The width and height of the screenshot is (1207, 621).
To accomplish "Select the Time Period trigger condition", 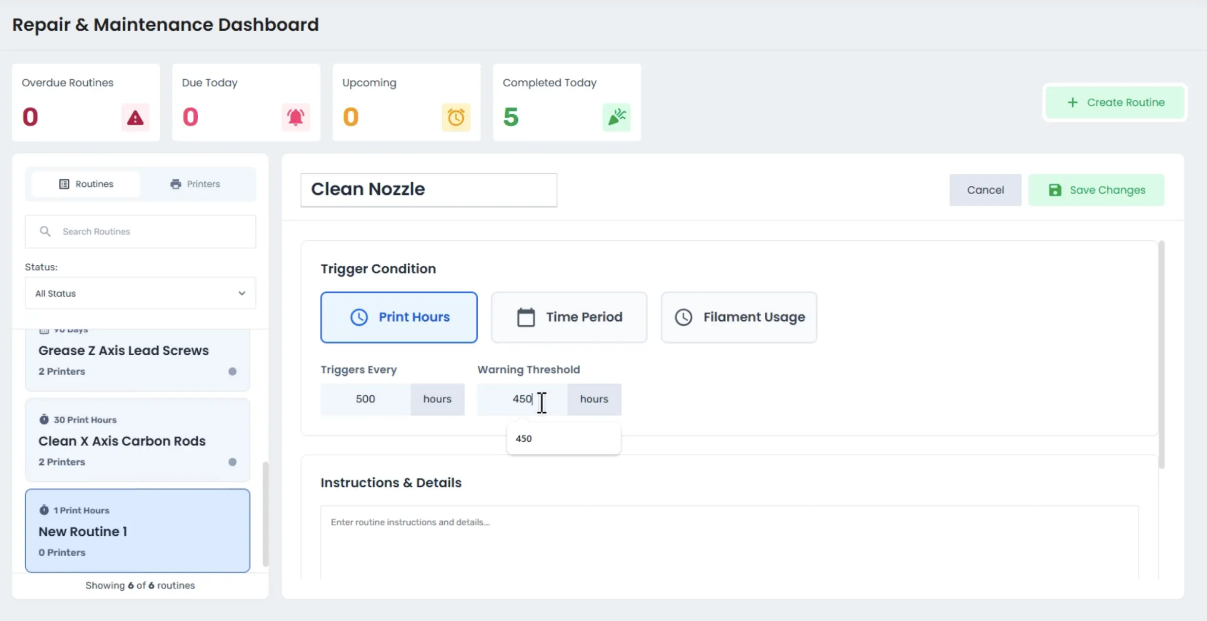I will tap(569, 317).
